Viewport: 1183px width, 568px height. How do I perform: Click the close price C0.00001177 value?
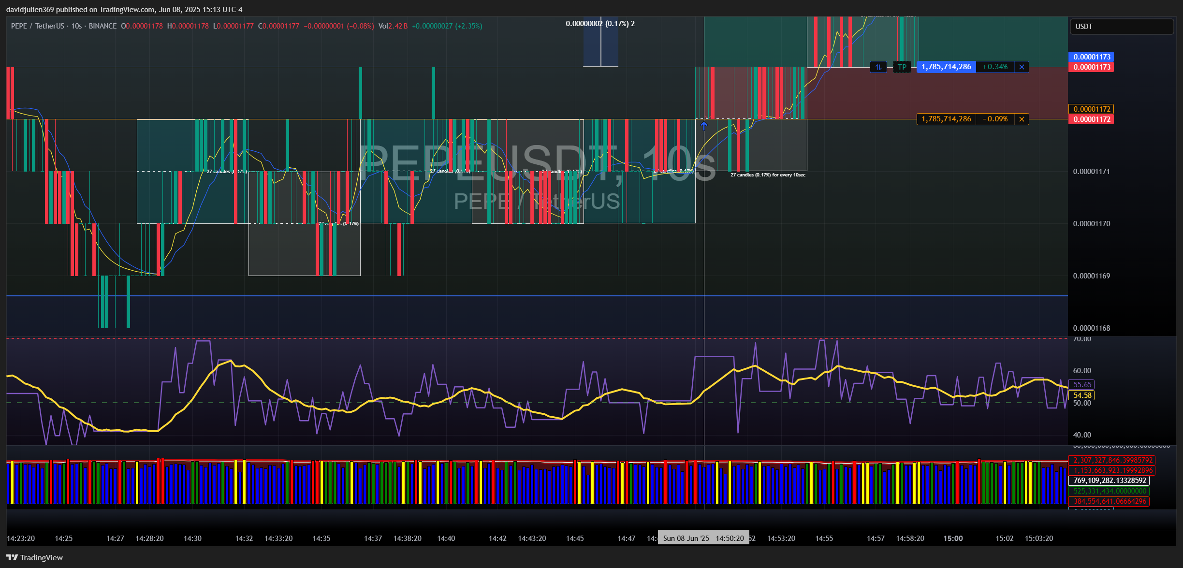tap(278, 26)
